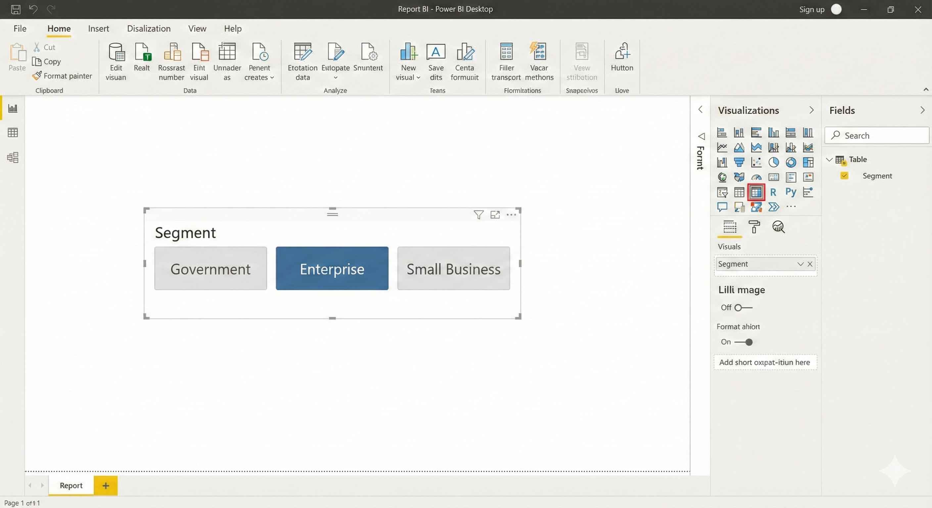The image size is (932, 508).
Task: Collapse the Visualizations pane chevron
Action: click(811, 110)
